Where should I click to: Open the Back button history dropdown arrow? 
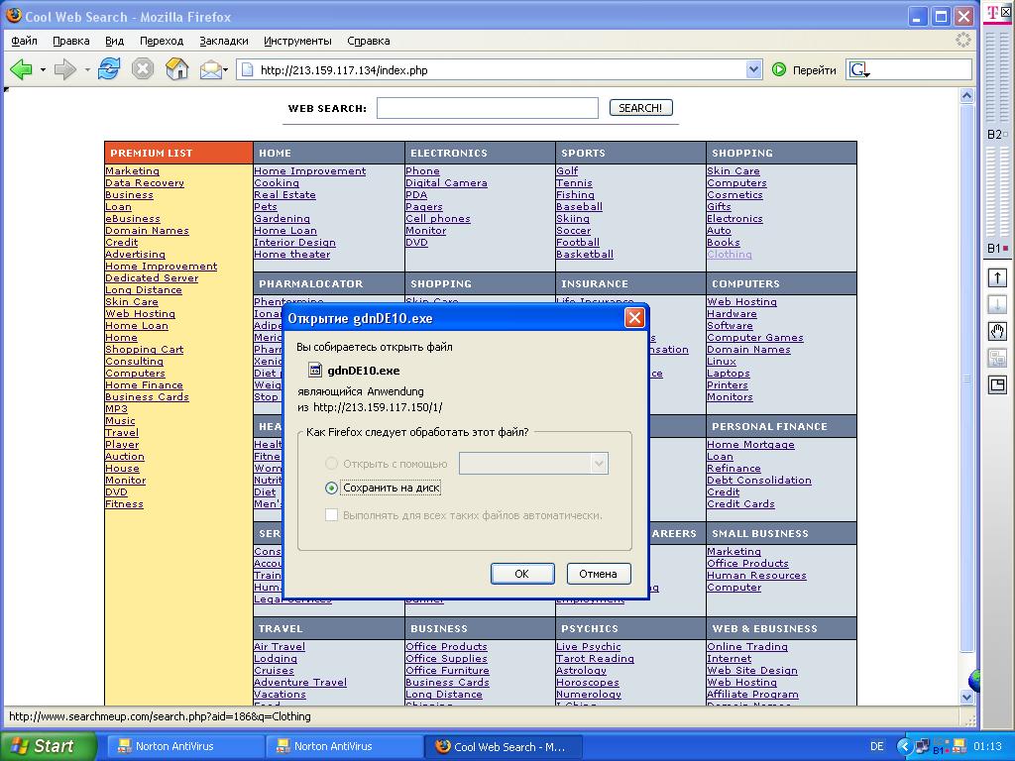[x=43, y=69]
